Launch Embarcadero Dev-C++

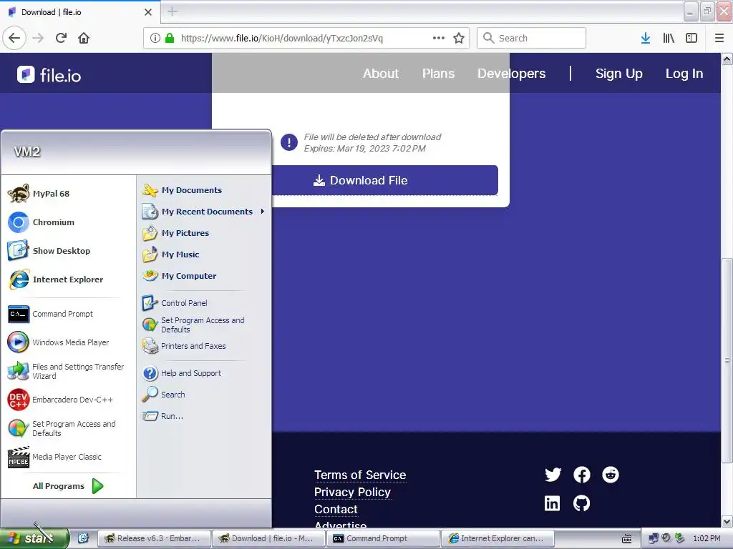tap(60, 400)
